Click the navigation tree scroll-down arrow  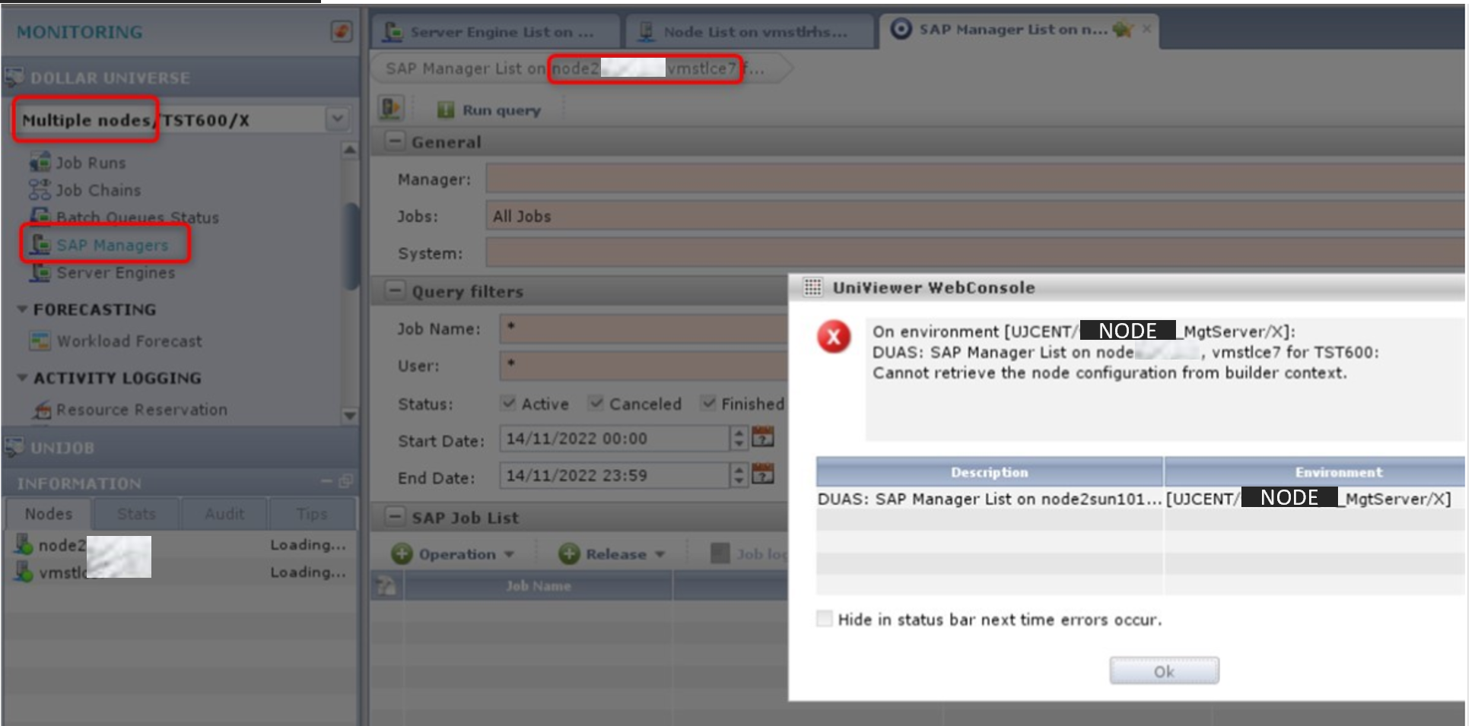[x=349, y=415]
